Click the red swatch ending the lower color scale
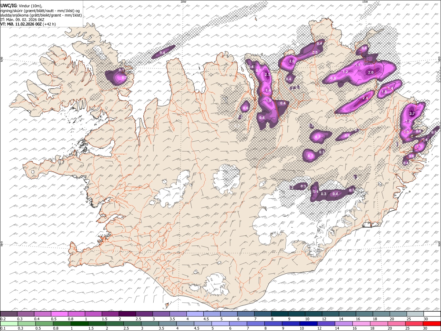This screenshot has height=331, width=441. pyautogui.click(x=432, y=323)
